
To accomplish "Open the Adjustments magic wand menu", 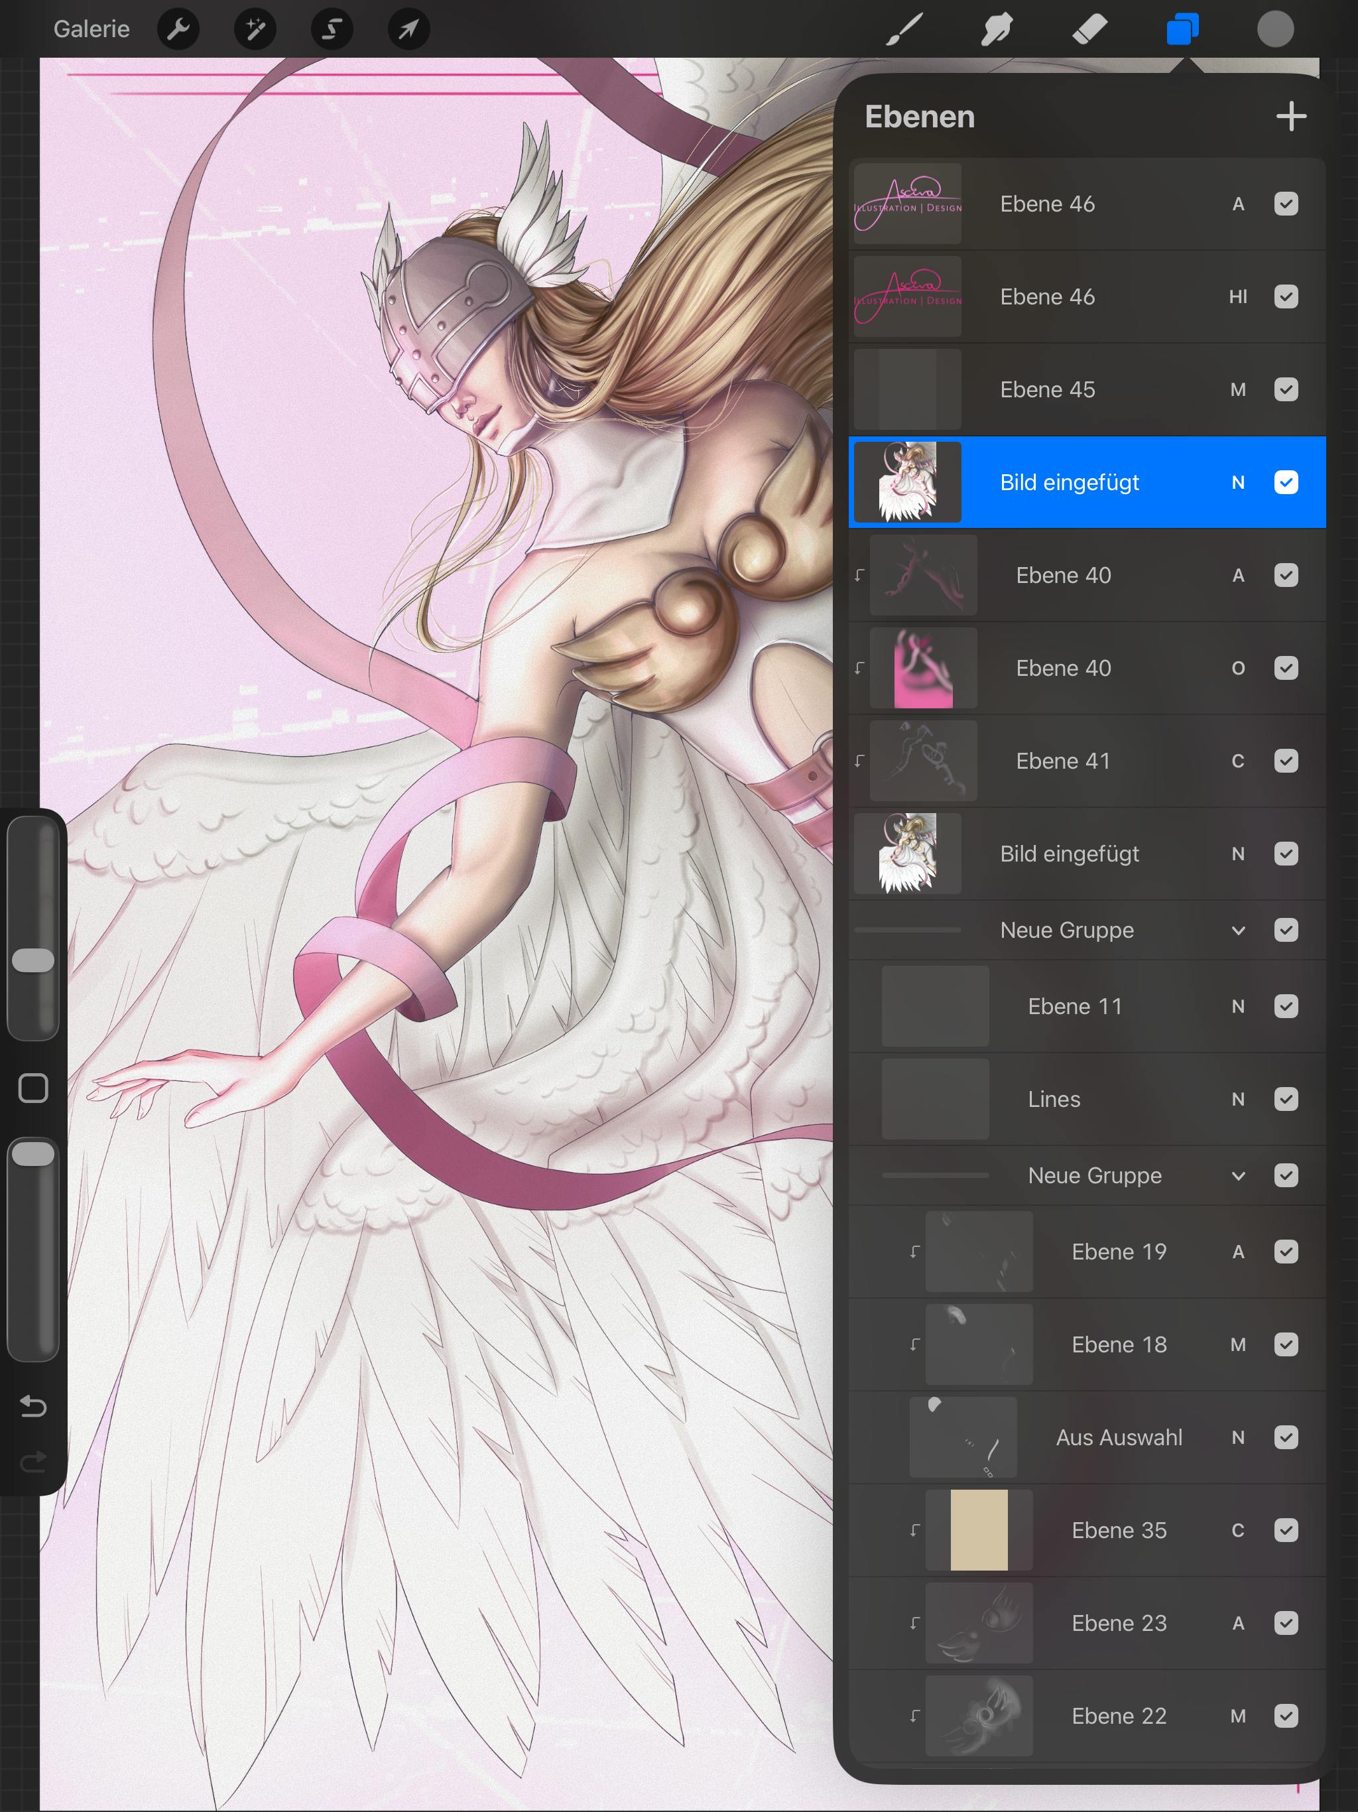I will (255, 29).
